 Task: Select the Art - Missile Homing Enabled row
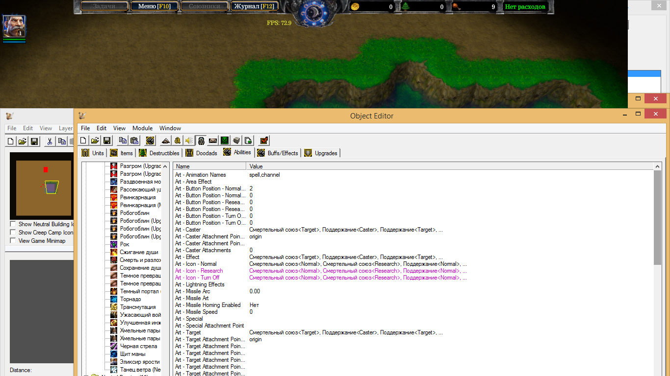[413, 305]
